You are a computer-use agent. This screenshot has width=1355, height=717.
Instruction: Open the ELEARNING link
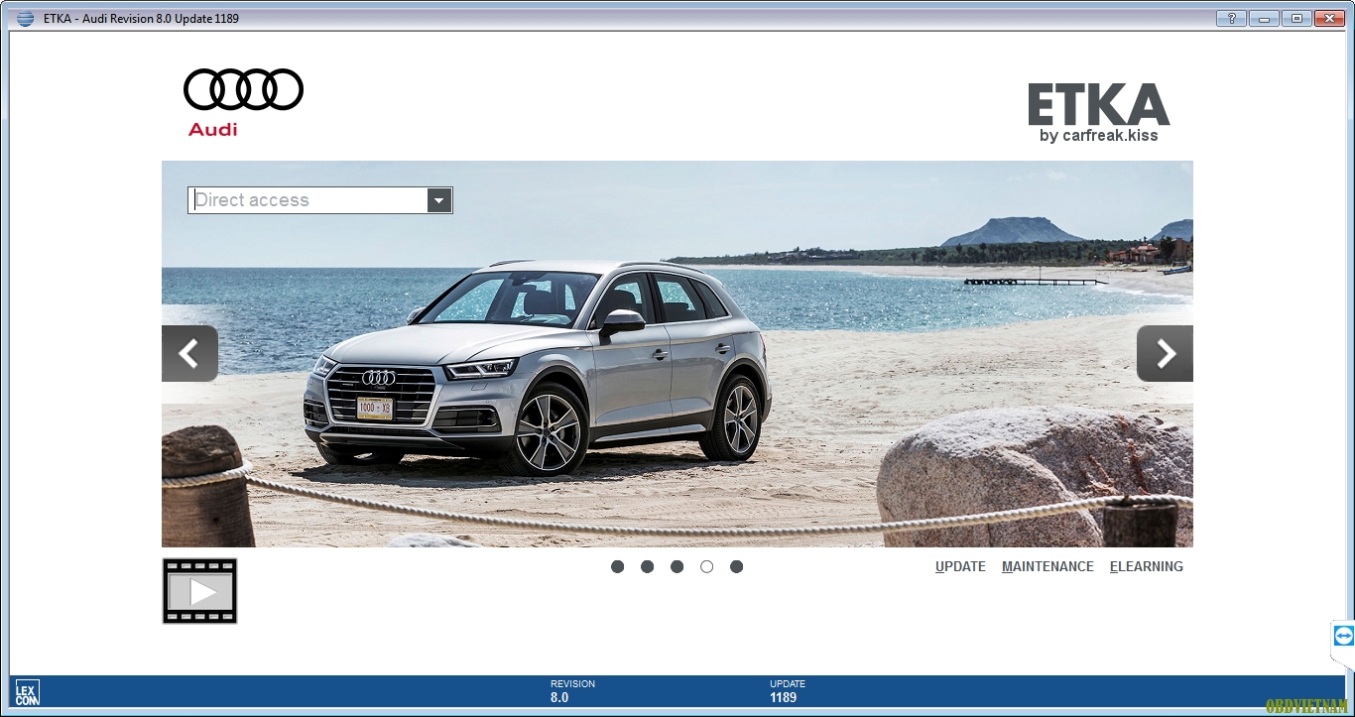tap(1147, 566)
